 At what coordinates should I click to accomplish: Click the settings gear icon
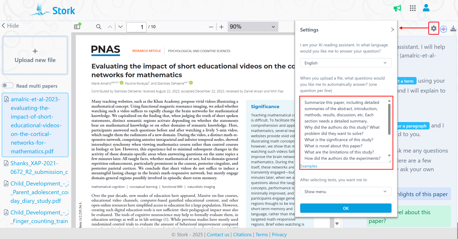pyautogui.click(x=434, y=29)
